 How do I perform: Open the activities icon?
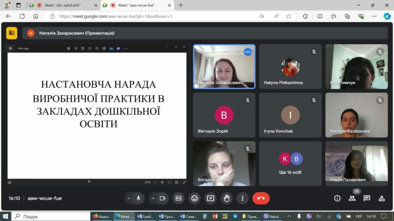[x=381, y=198]
